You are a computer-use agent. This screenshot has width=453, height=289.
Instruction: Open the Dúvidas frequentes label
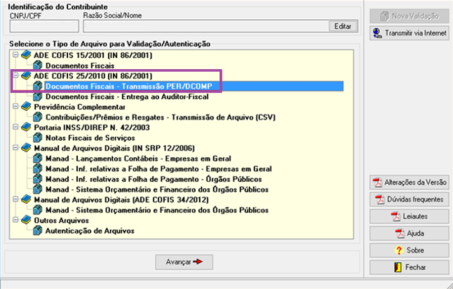click(x=415, y=200)
